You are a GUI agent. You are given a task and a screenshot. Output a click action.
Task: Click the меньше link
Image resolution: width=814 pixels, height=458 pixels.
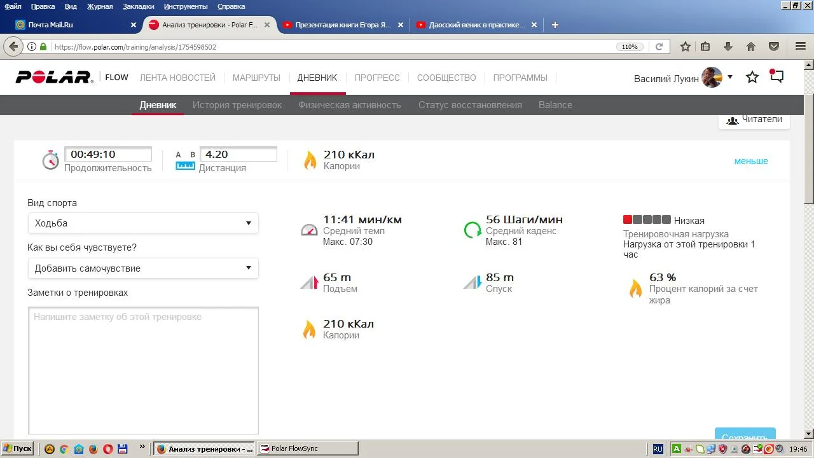[x=751, y=161]
